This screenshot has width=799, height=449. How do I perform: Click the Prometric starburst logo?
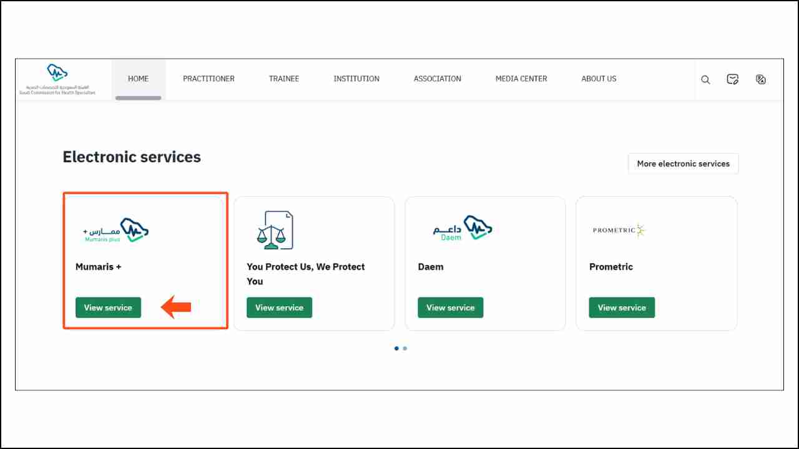coord(618,230)
